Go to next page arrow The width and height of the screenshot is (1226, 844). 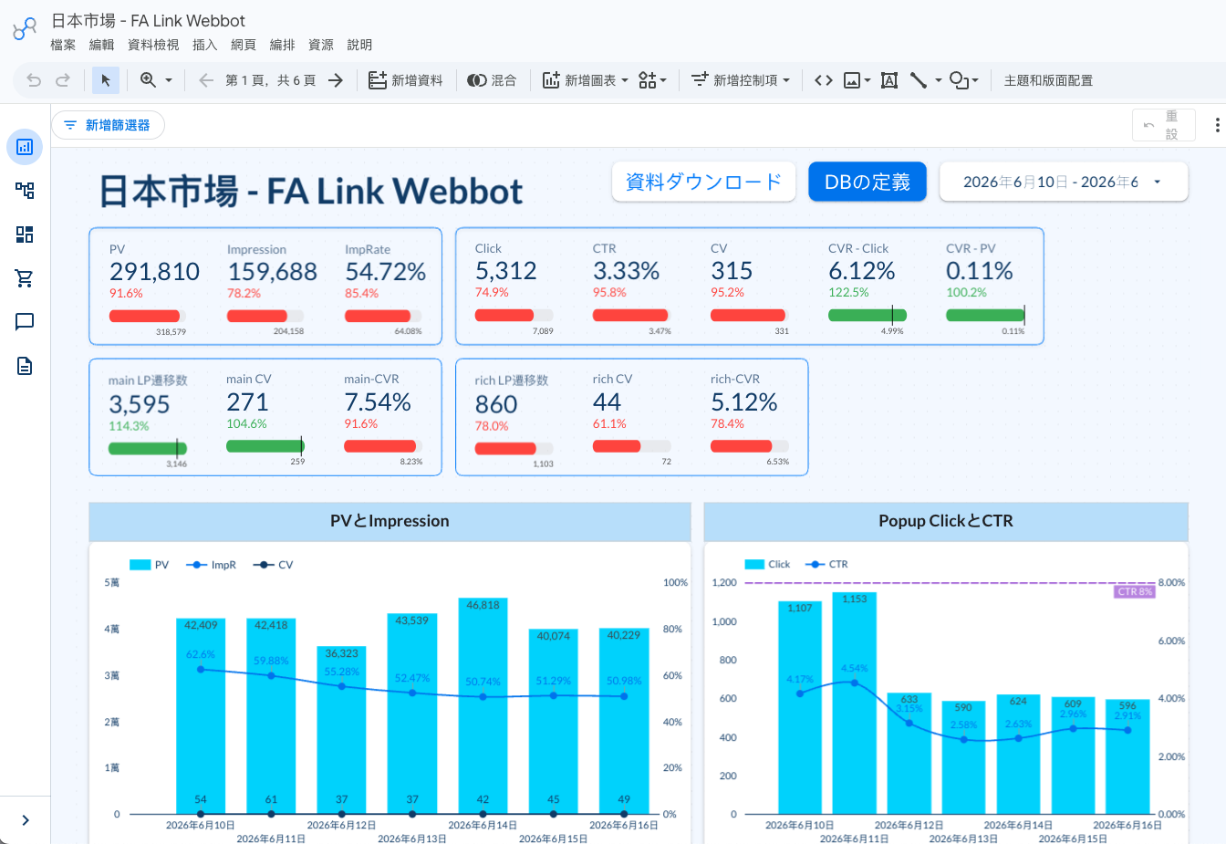pyautogui.click(x=336, y=80)
